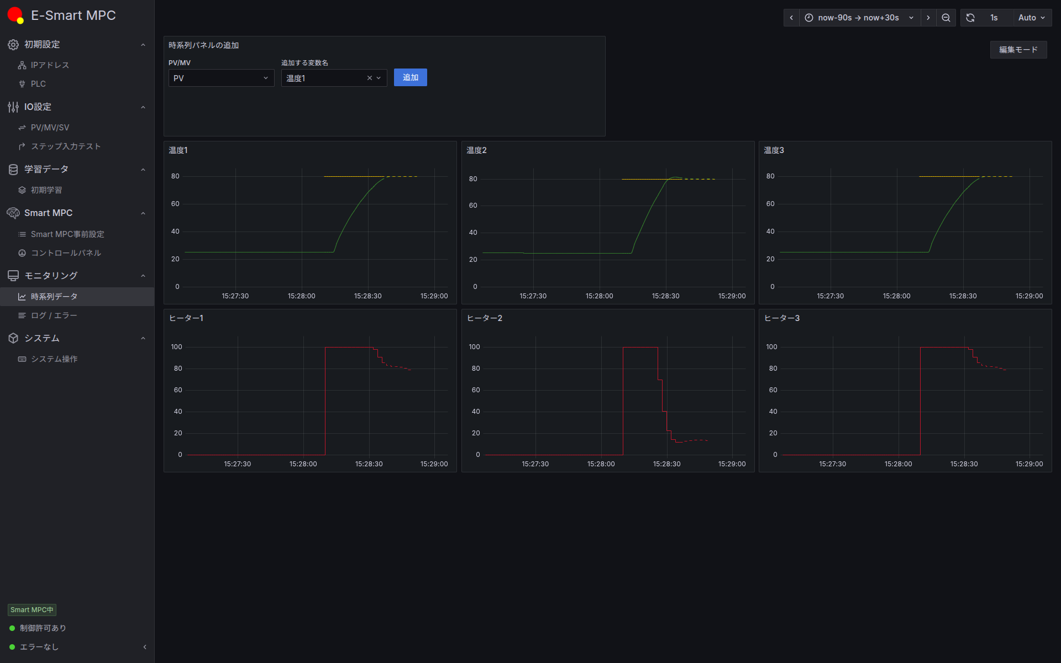Open the Auto refresh interval dropdown
1061x663 pixels.
[1032, 18]
